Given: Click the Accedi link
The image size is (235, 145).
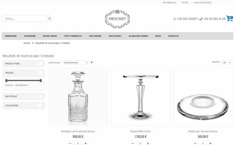Looking at the screenshot, I should (x=185, y=3).
